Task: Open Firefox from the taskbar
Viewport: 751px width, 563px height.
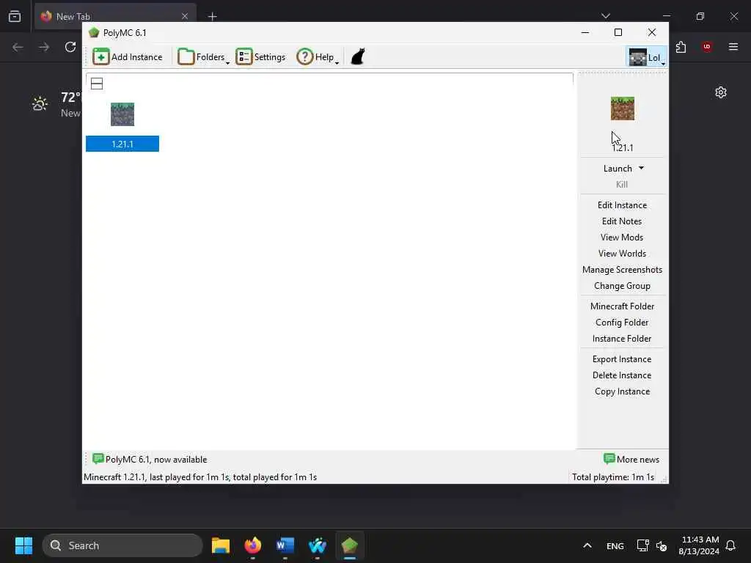Action: (x=253, y=545)
